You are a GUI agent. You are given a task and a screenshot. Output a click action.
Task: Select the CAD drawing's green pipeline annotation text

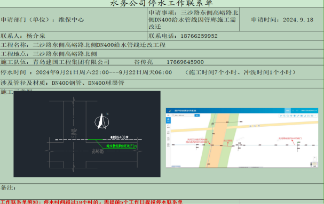pyautogui.click(x=122, y=146)
